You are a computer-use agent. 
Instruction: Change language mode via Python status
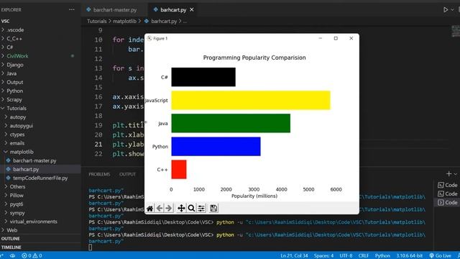382,256
